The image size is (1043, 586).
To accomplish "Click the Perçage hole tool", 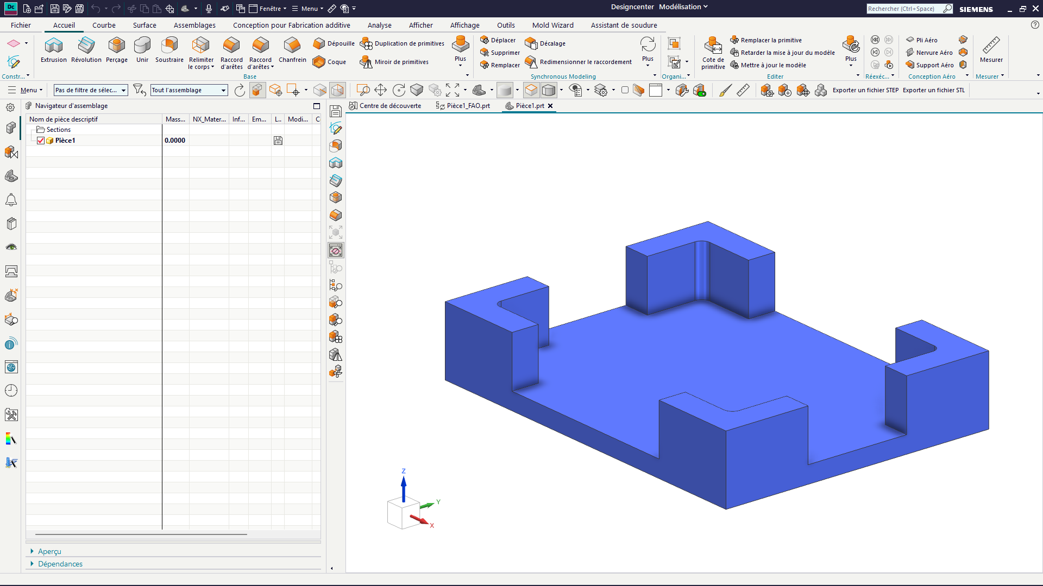I will coord(117,50).
